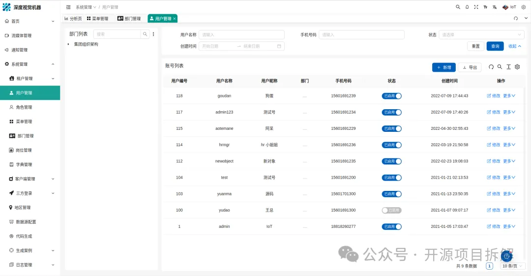Click the department search magnifier icon
This screenshot has height=276, width=531.
pos(145,34)
